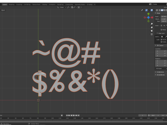
Task: Enable the Local Camera checkbox
Action: (x=161, y=26)
